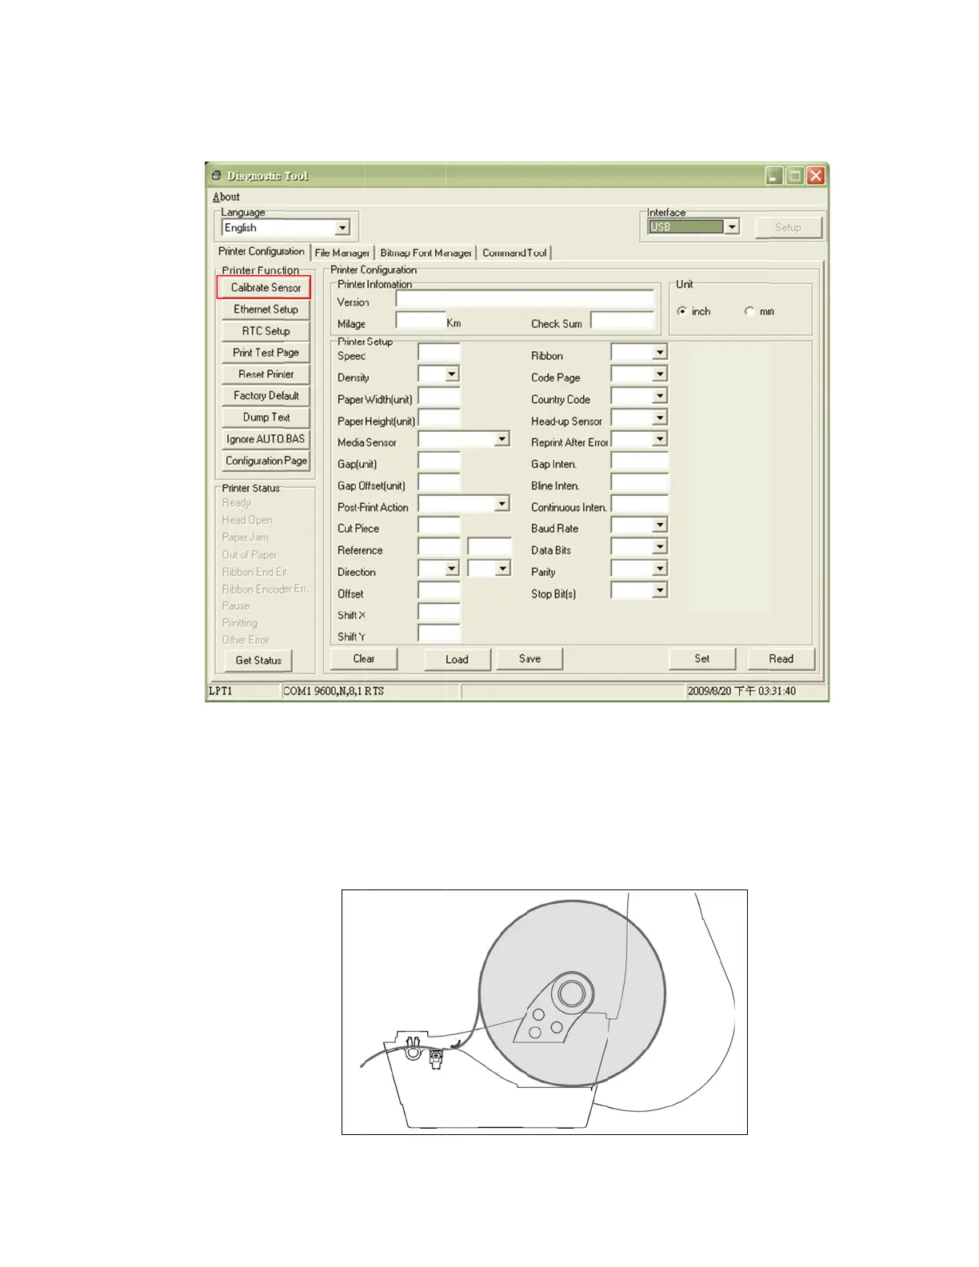979x1267 pixels.
Task: Open the Baud Rate dropdown
Action: click(x=660, y=526)
